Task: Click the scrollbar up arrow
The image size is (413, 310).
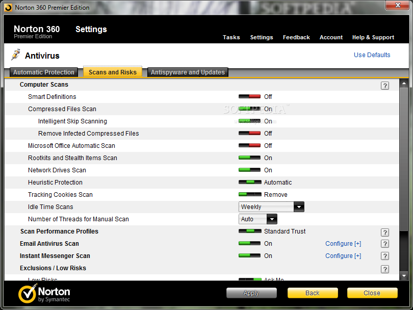Action: [x=404, y=83]
